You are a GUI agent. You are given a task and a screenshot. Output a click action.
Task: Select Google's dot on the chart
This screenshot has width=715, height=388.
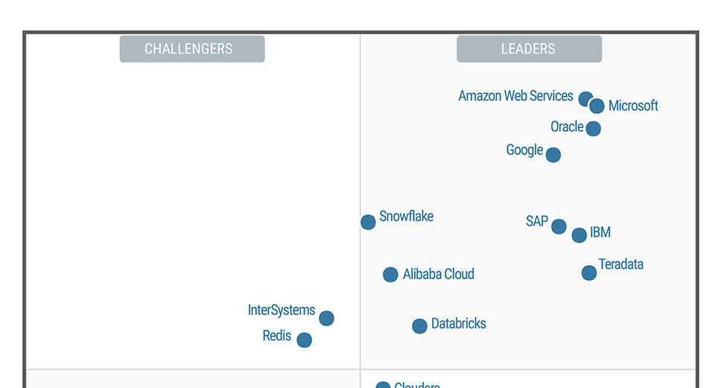click(553, 155)
